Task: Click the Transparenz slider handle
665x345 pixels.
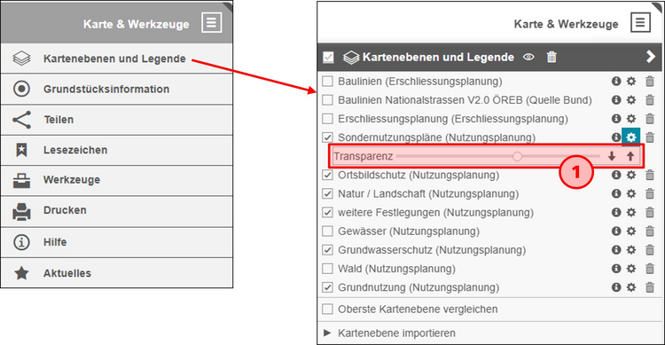Action: click(517, 156)
